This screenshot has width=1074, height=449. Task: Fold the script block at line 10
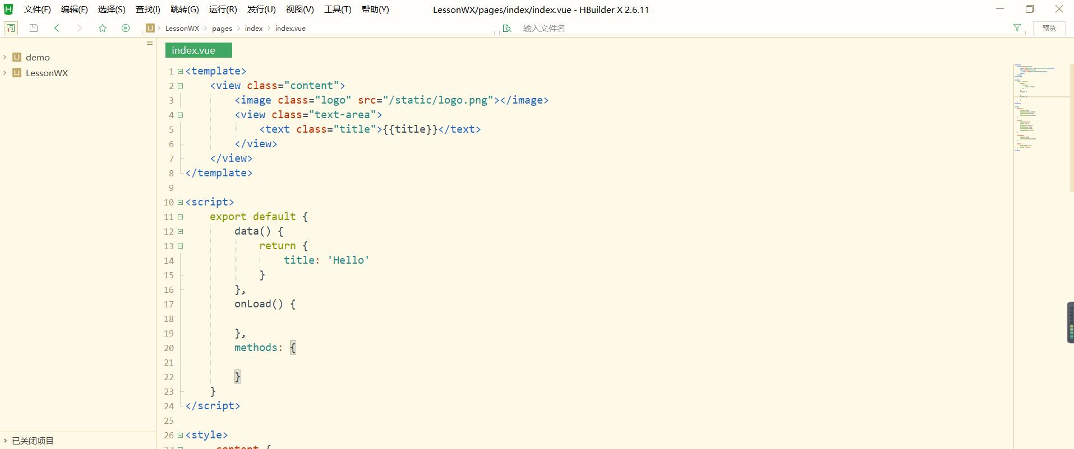tap(180, 202)
